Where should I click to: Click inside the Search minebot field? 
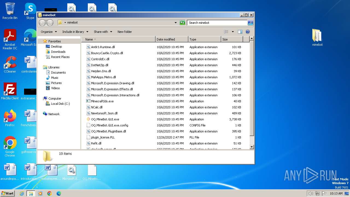pyautogui.click(x=217, y=23)
